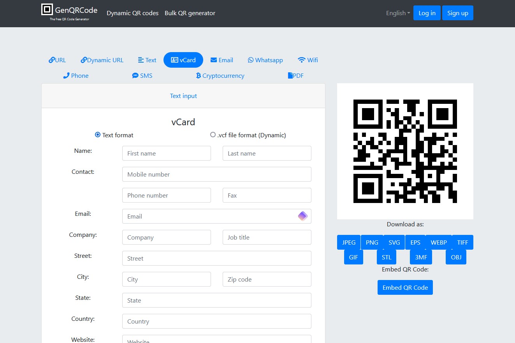Click the Sign up button
The image size is (515, 343).
(x=458, y=13)
